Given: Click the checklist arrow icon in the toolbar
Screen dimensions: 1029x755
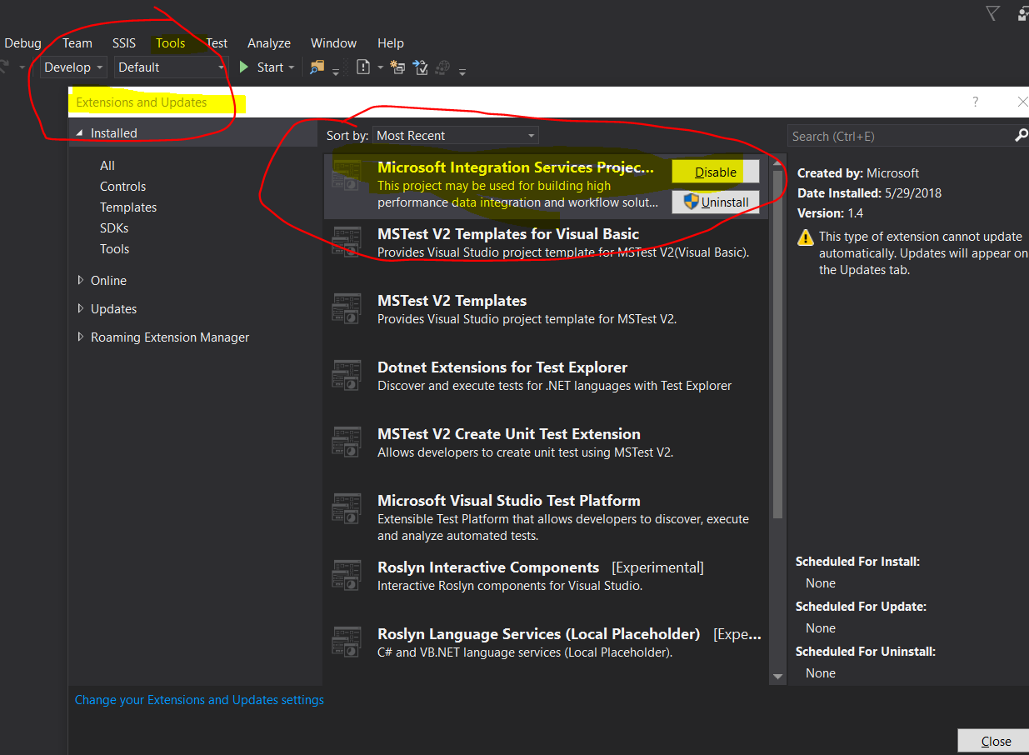Looking at the screenshot, I should point(421,67).
